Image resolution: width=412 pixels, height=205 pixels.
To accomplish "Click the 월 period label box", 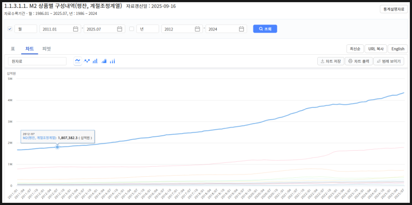I will point(26,29).
